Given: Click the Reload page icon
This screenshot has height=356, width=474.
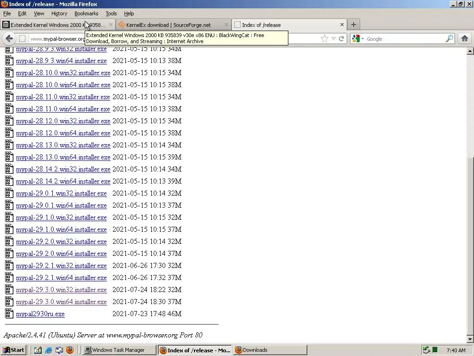Looking at the screenshot, I should [341, 39].
